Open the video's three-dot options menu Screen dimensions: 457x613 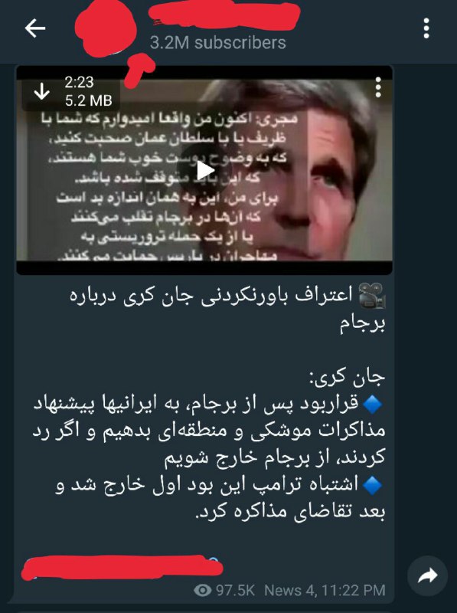tap(377, 87)
